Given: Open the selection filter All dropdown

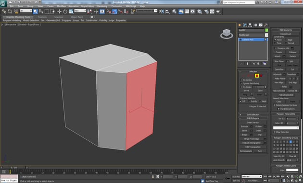Looking at the screenshot, I should pos(26,11).
